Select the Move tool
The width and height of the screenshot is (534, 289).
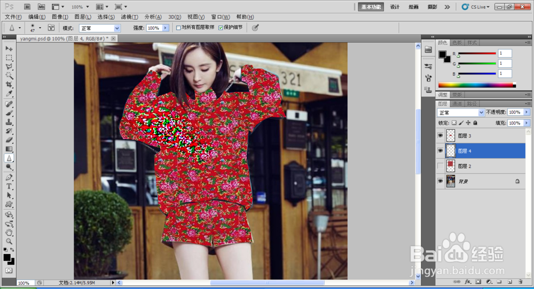click(x=9, y=48)
